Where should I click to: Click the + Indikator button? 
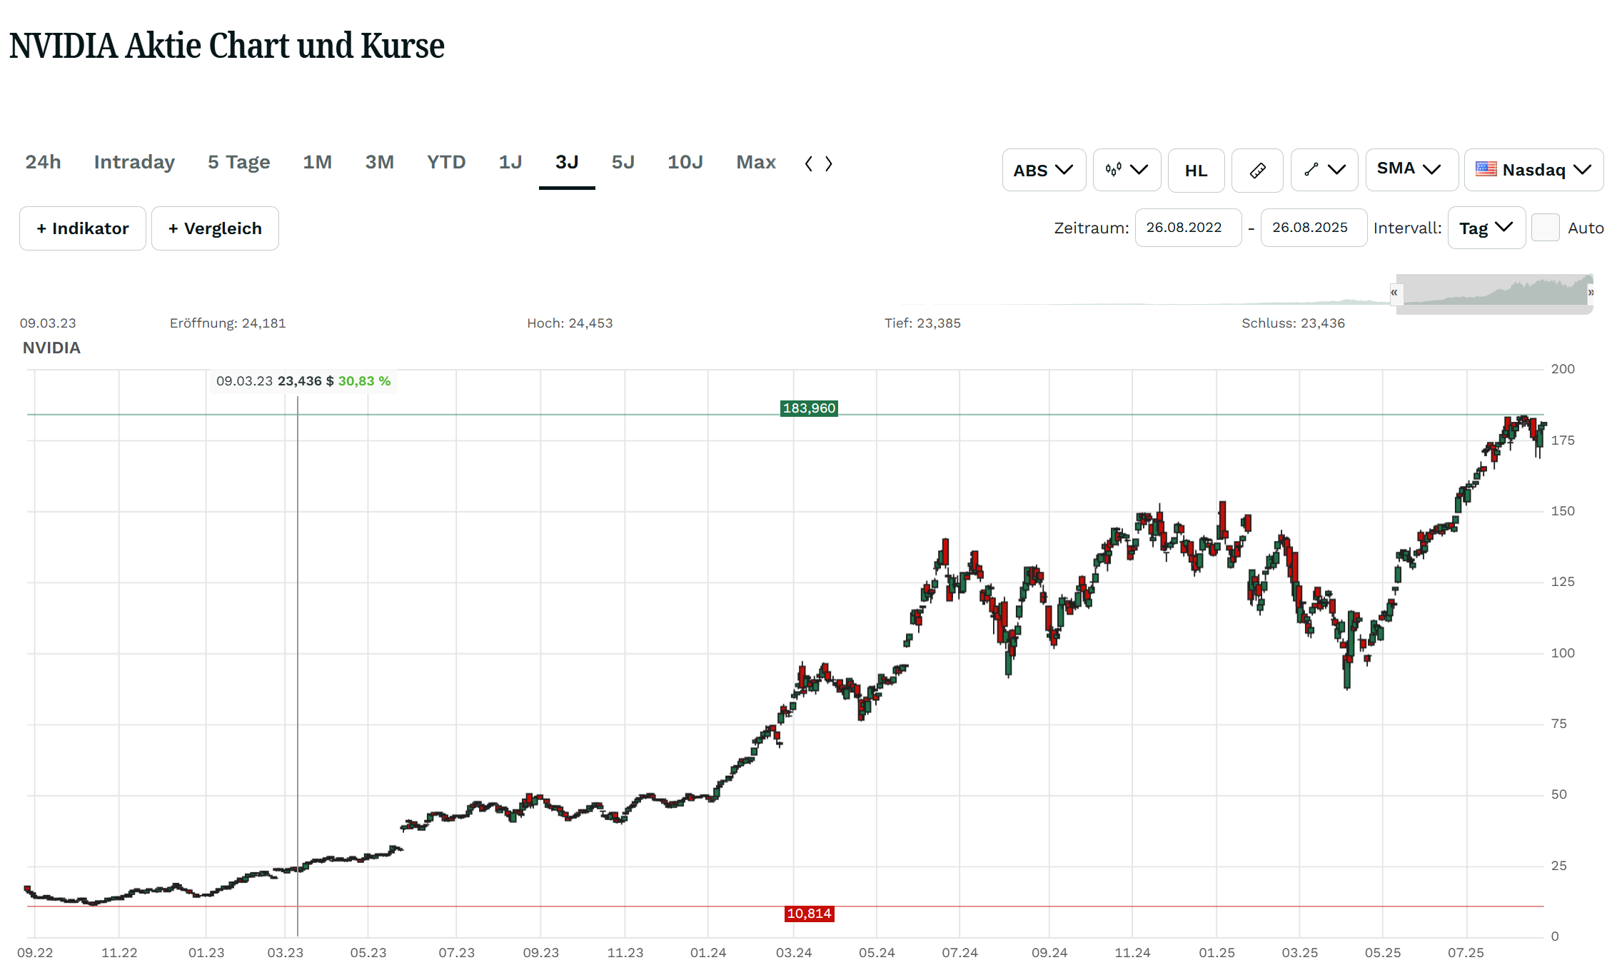click(x=83, y=228)
